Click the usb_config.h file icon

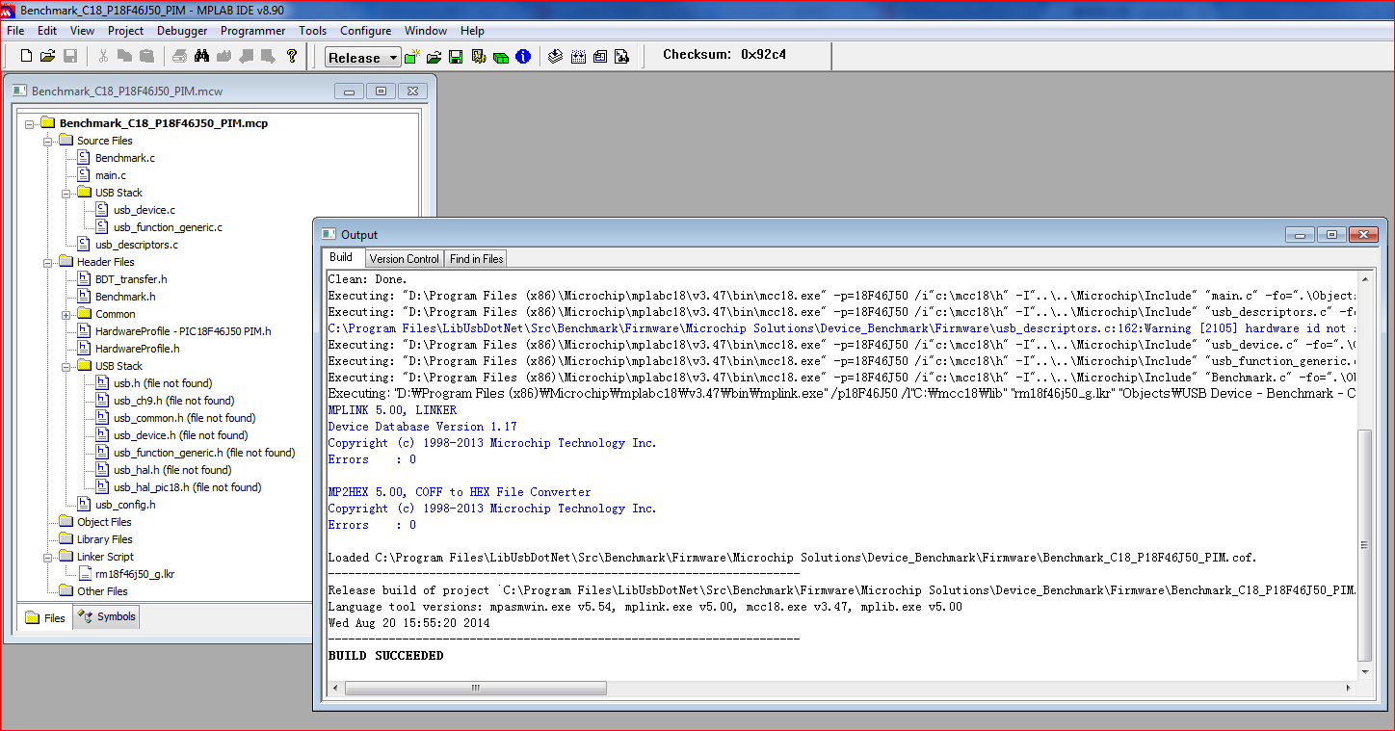pos(84,505)
